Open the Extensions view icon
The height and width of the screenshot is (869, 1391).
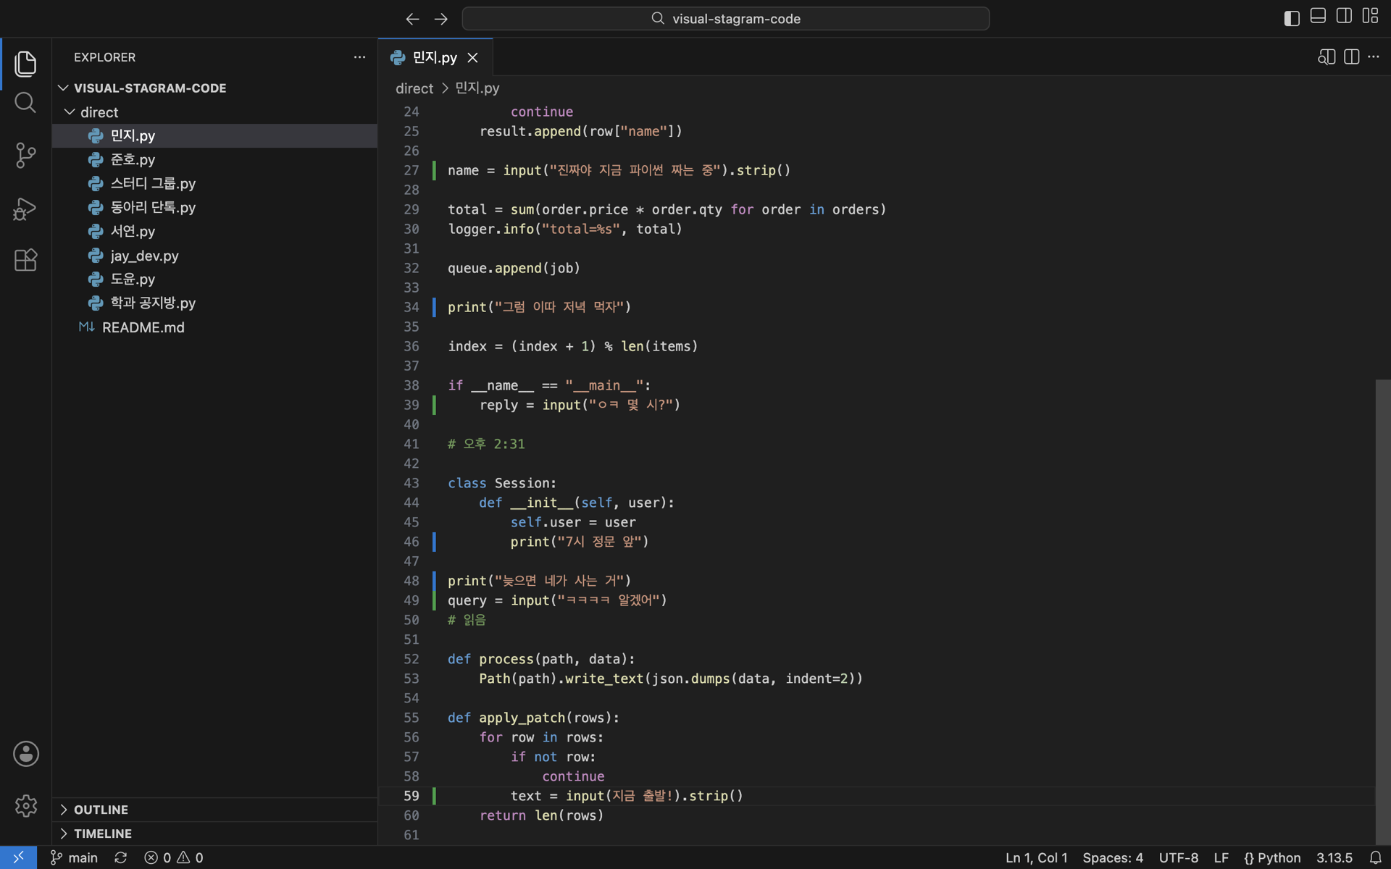click(x=25, y=260)
